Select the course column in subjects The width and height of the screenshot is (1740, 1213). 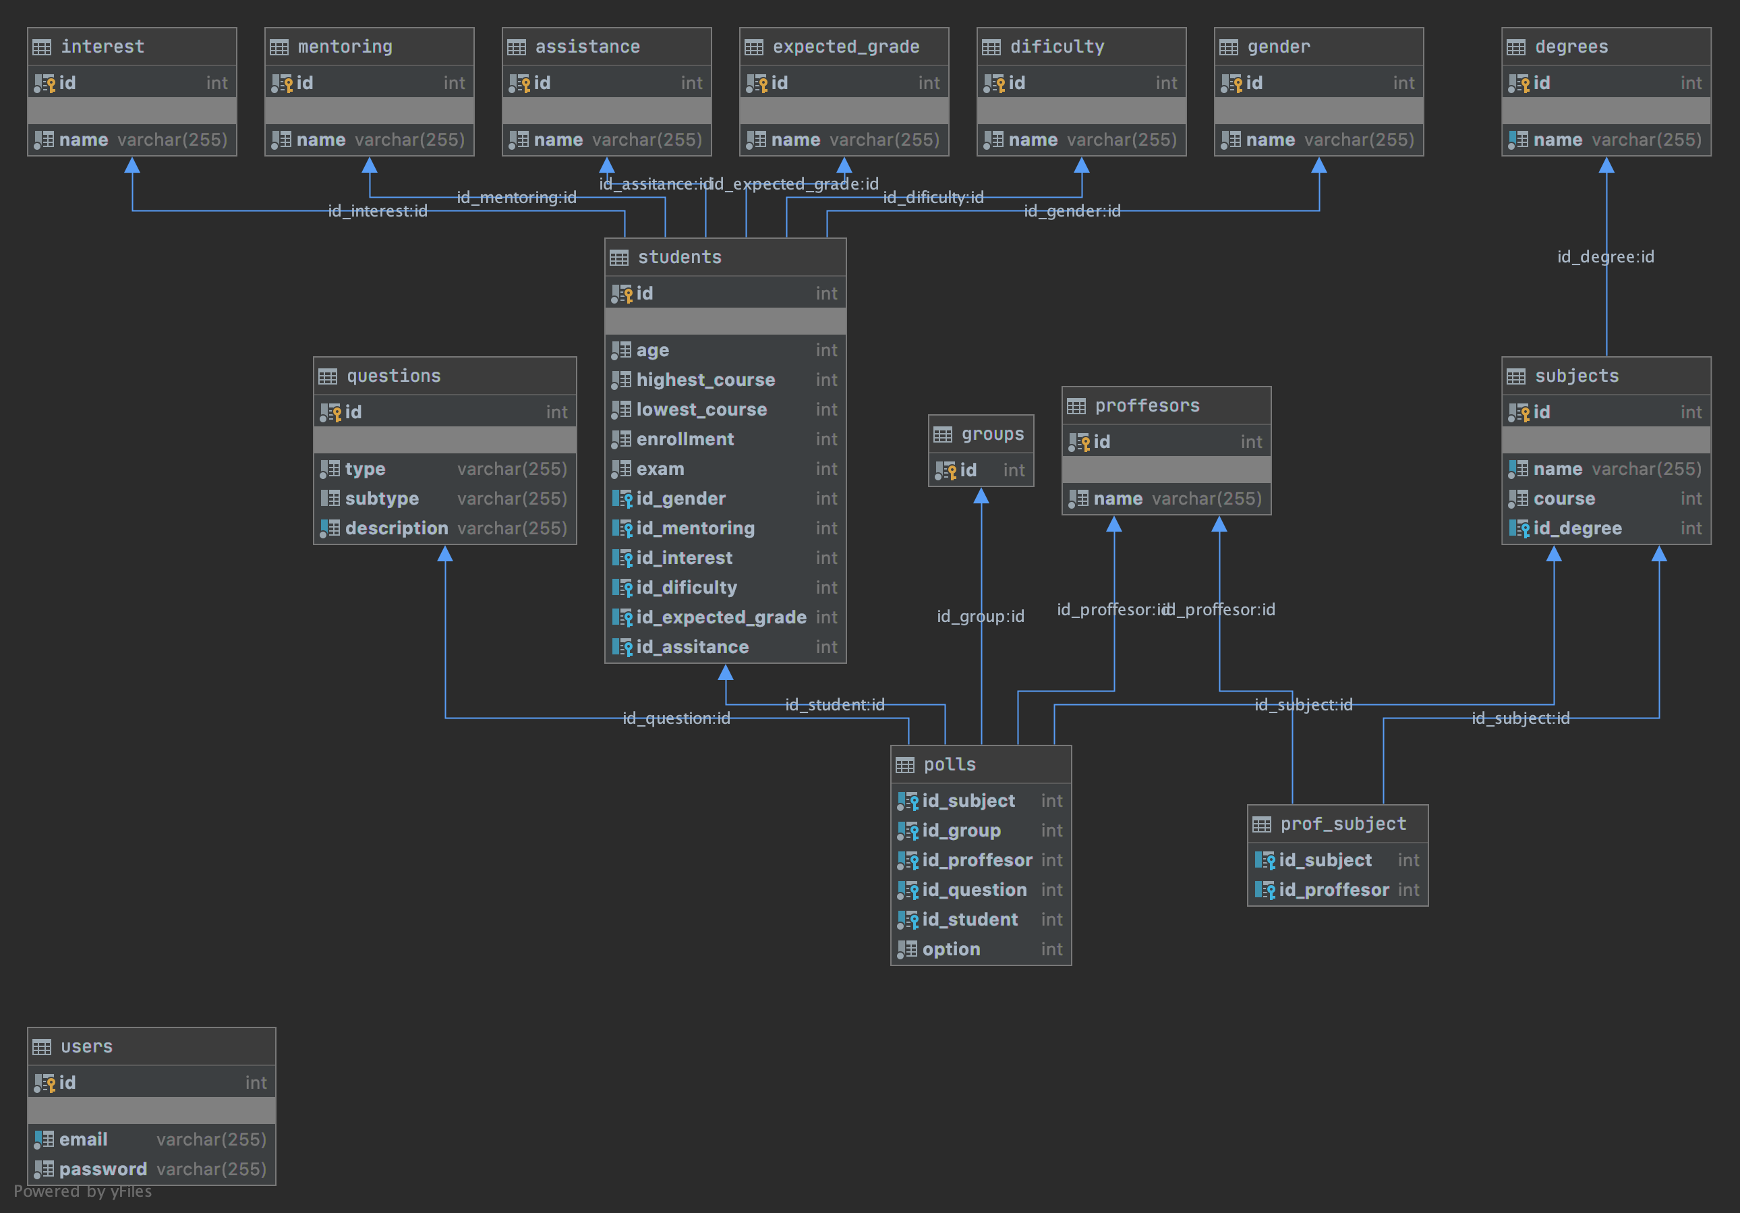[x=1606, y=499]
